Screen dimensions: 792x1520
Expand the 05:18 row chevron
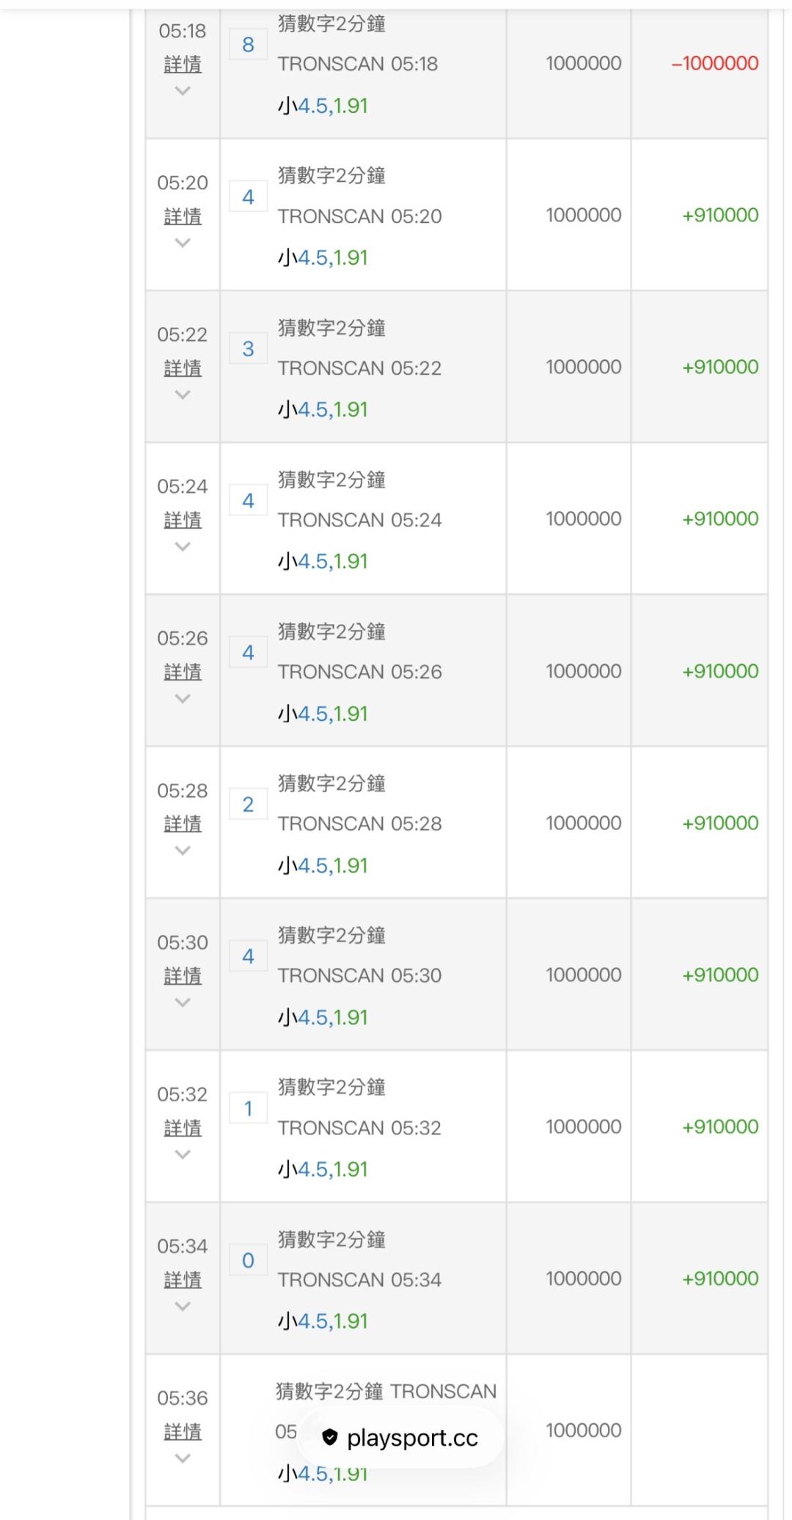183,91
